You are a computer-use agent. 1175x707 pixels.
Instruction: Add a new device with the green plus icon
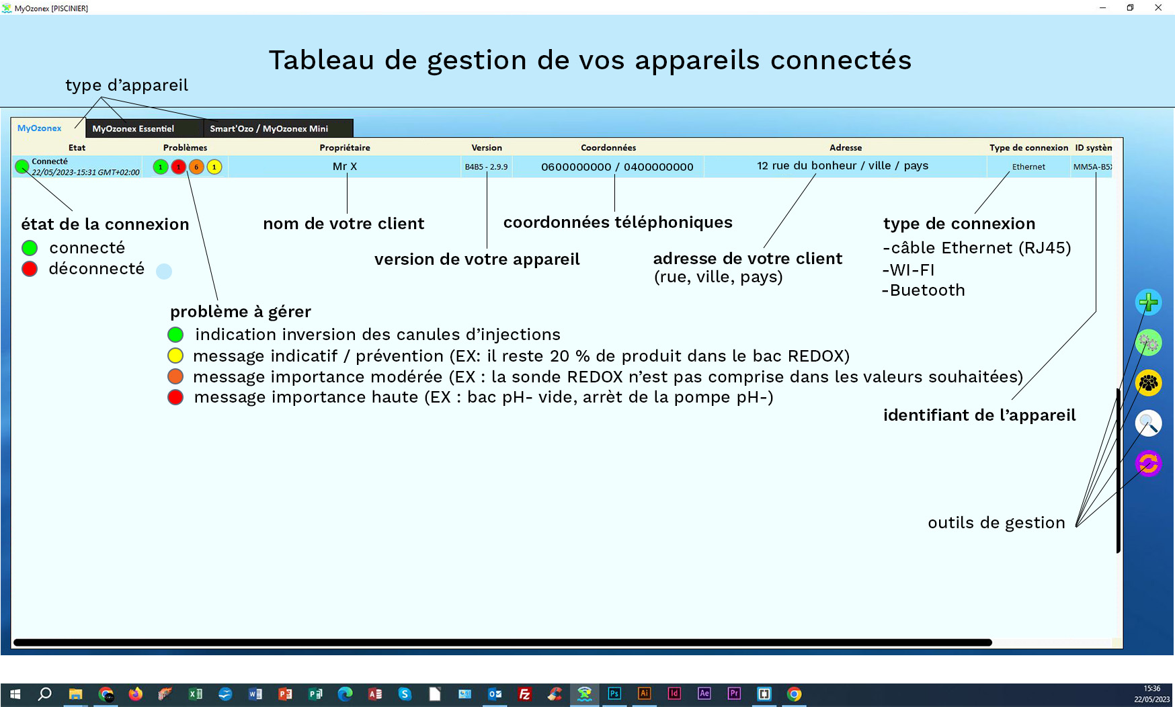coord(1148,302)
